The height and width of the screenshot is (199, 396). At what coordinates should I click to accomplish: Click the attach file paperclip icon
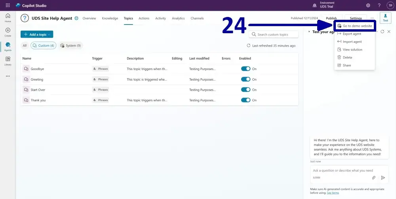click(374, 178)
